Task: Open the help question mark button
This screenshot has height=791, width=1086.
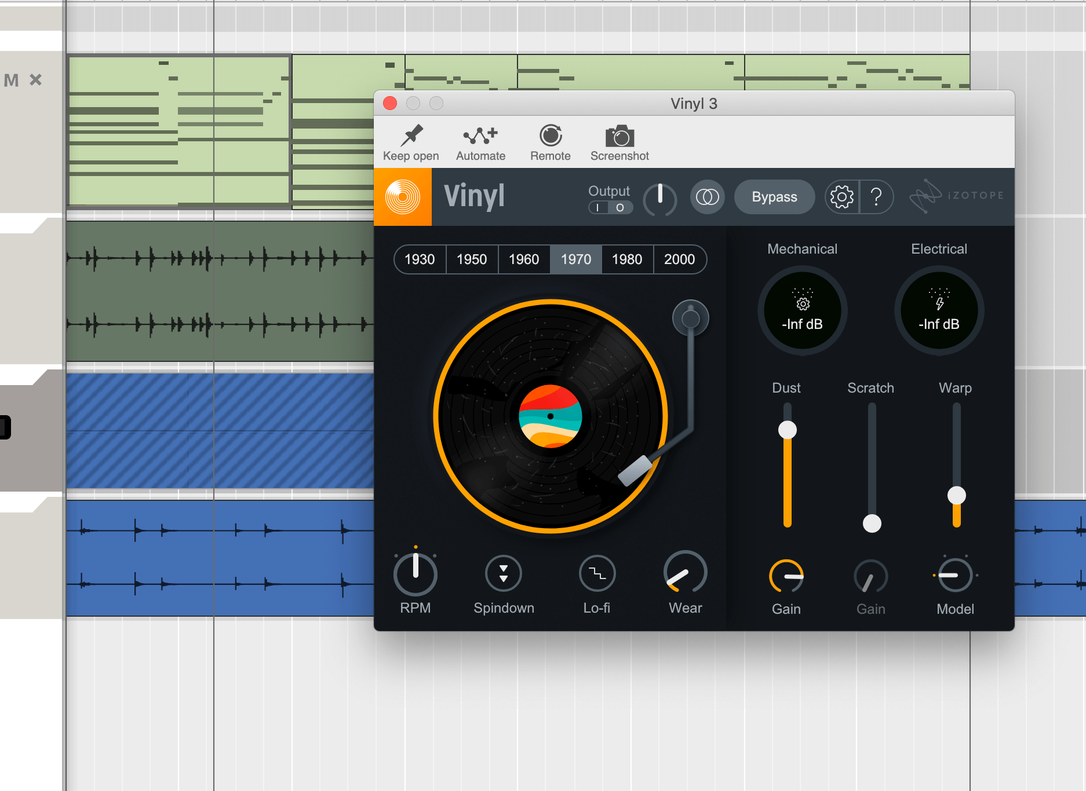Action: point(876,197)
